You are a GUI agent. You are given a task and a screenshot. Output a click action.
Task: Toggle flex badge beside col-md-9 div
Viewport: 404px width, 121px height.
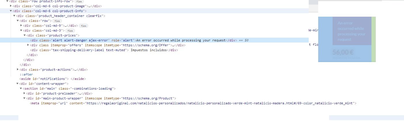[84, 26]
